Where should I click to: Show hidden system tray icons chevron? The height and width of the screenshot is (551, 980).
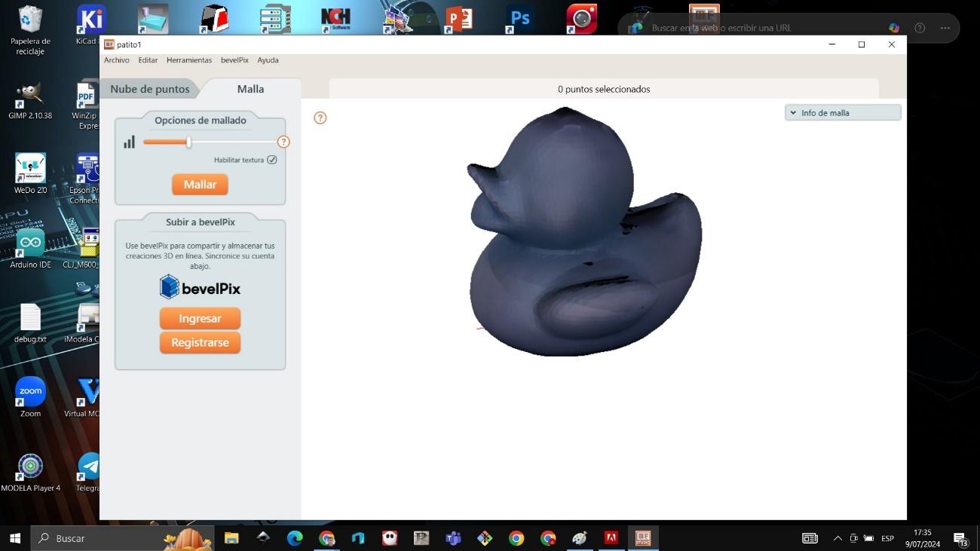pyautogui.click(x=838, y=538)
